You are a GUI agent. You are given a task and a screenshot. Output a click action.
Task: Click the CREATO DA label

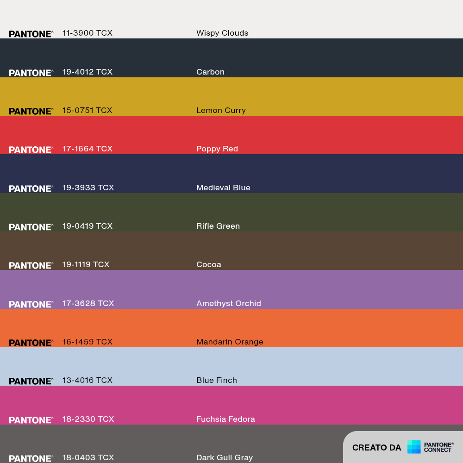click(x=376, y=448)
